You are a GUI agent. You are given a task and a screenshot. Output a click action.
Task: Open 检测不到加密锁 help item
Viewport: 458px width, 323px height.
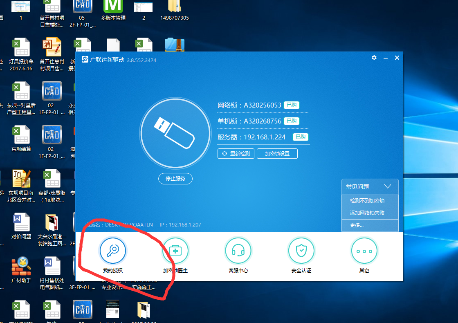[370, 201]
